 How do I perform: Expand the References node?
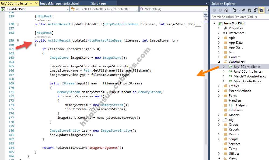coord(219,33)
